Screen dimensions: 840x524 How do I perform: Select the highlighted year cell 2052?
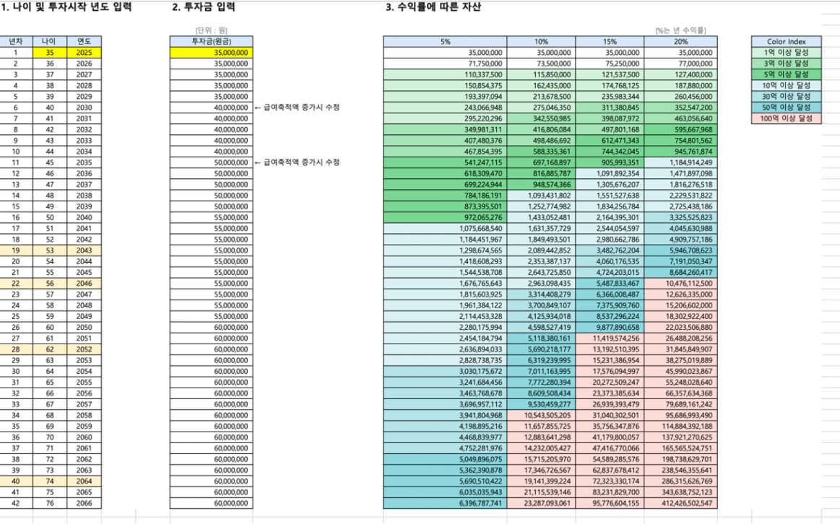(84, 349)
